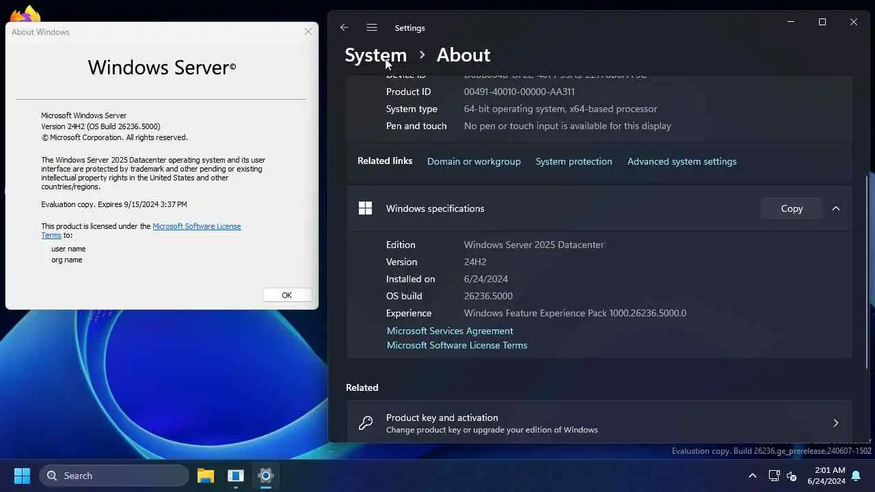Open Advanced system settings link

click(682, 161)
